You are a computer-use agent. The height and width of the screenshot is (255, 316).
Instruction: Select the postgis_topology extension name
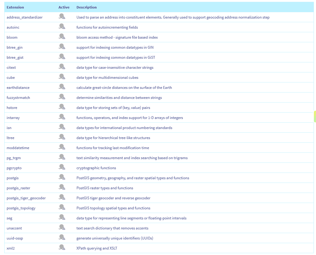(21, 208)
